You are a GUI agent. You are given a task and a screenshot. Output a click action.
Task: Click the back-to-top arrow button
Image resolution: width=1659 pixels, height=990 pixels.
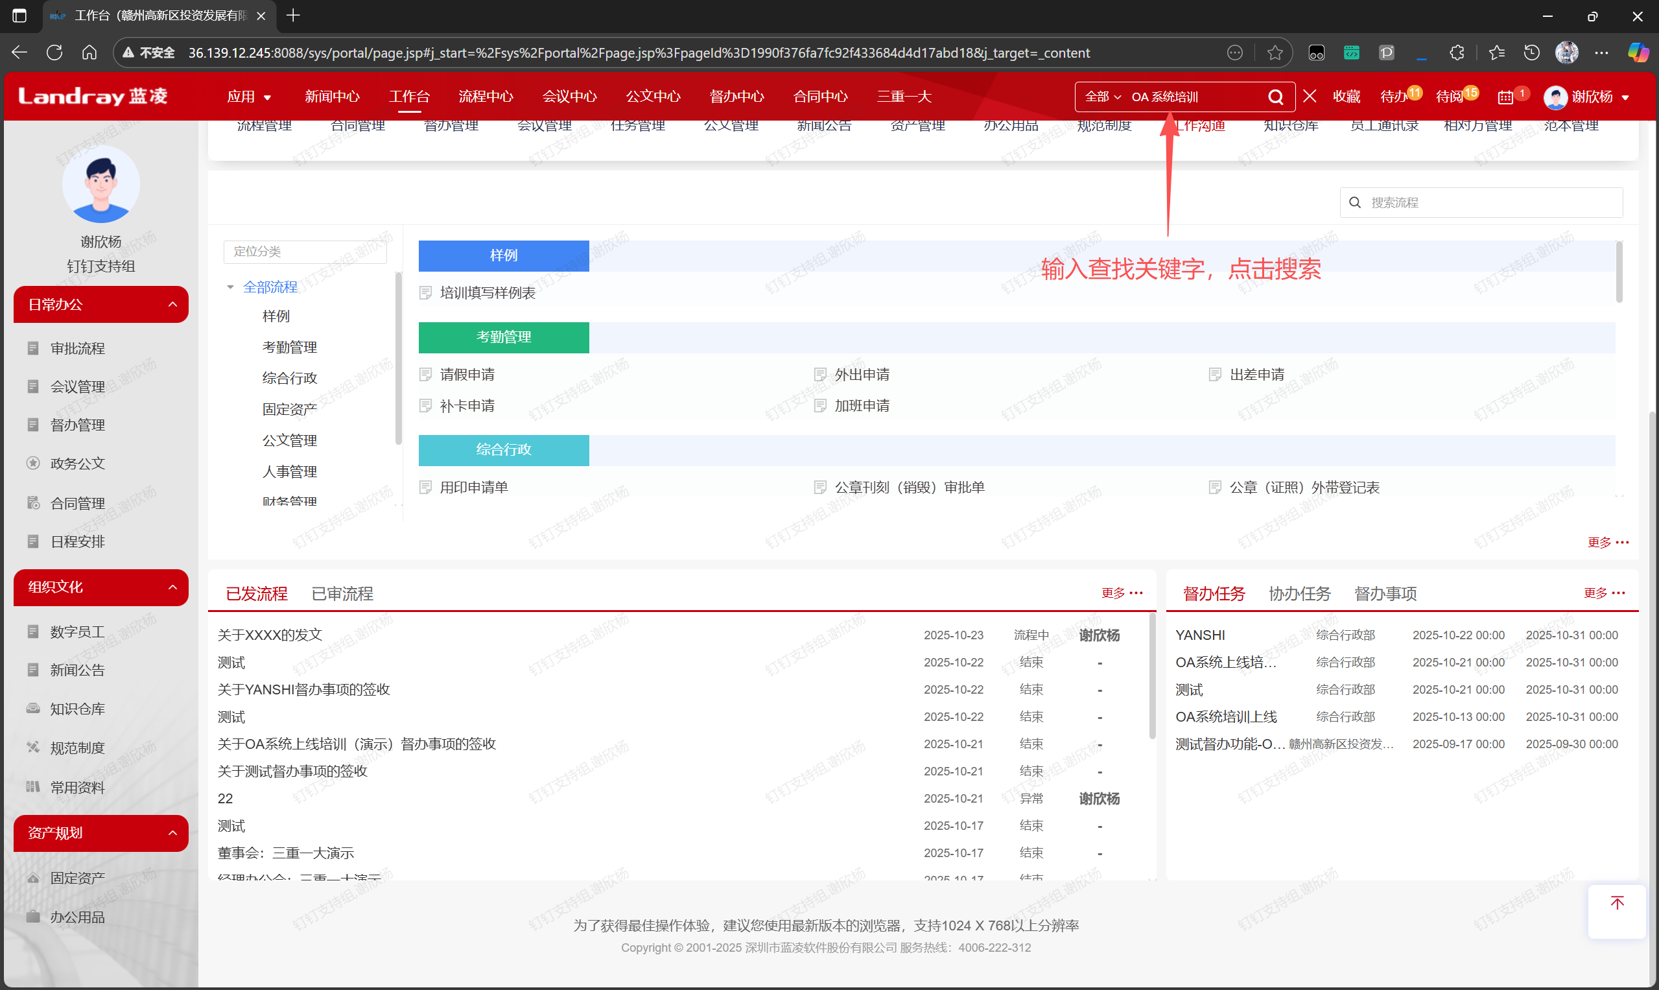coord(1616,904)
